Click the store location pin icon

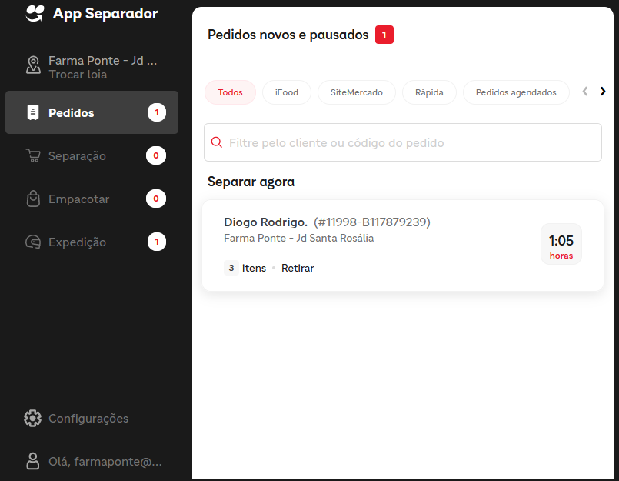[32, 65]
